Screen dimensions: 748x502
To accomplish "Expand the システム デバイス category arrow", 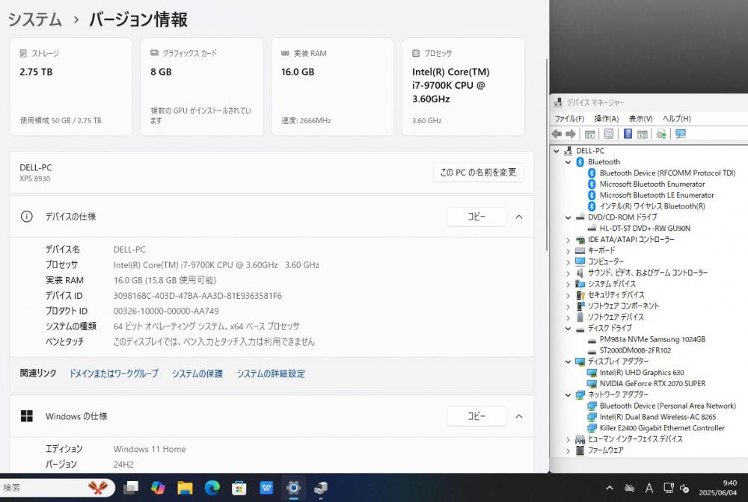I will [x=568, y=285].
